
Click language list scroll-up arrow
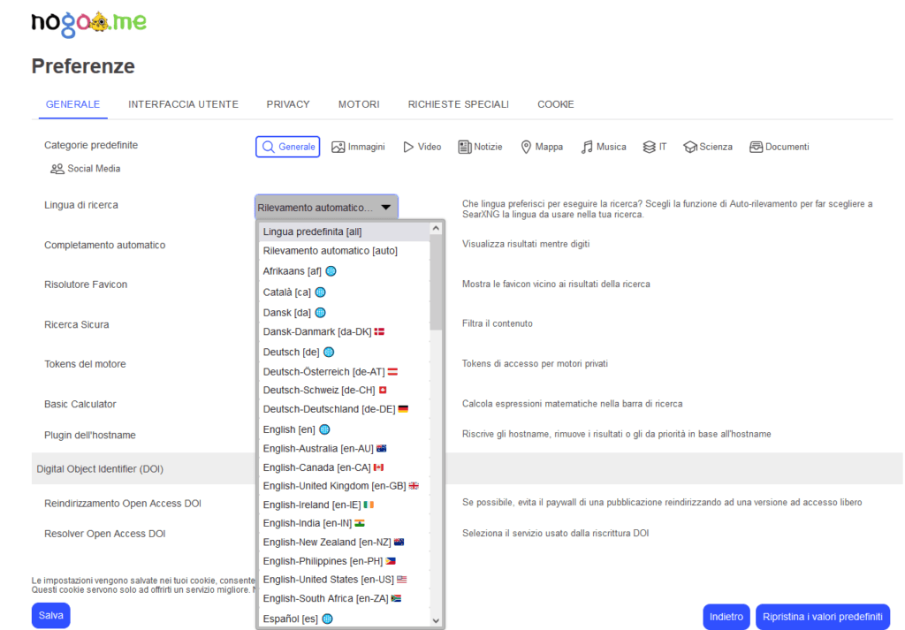tap(436, 229)
